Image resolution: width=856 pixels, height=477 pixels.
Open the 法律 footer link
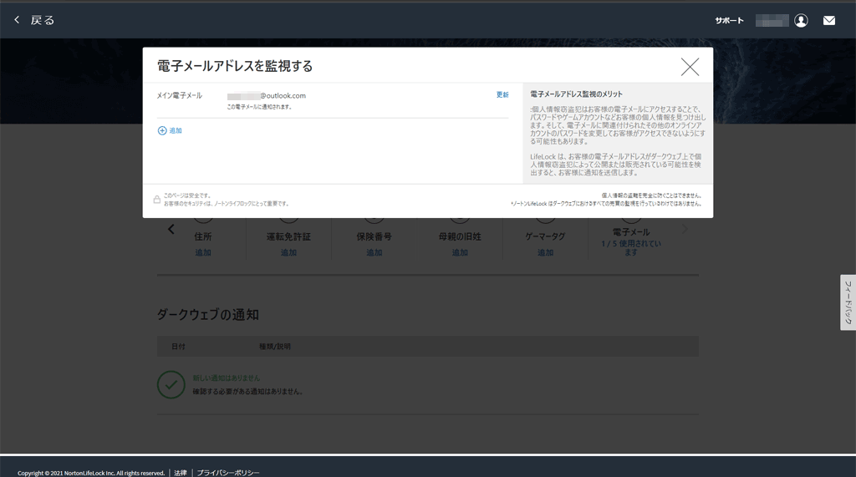pos(181,473)
